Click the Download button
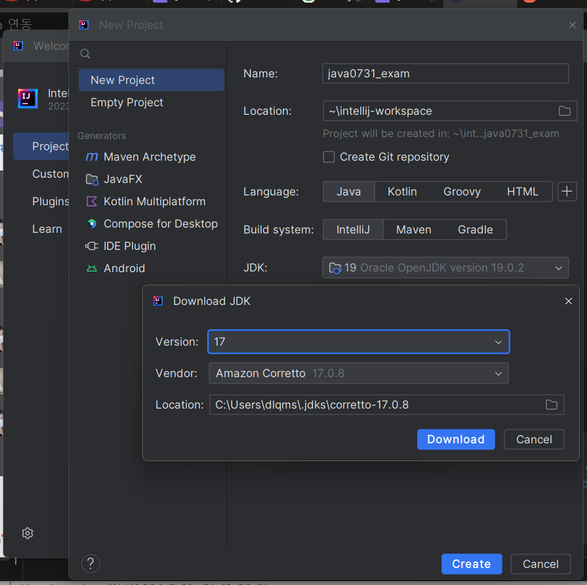 (456, 439)
